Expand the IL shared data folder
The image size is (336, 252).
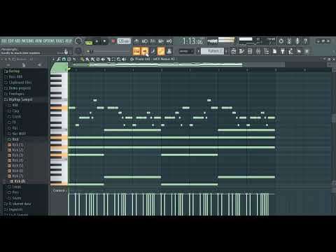pyautogui.click(x=17, y=204)
